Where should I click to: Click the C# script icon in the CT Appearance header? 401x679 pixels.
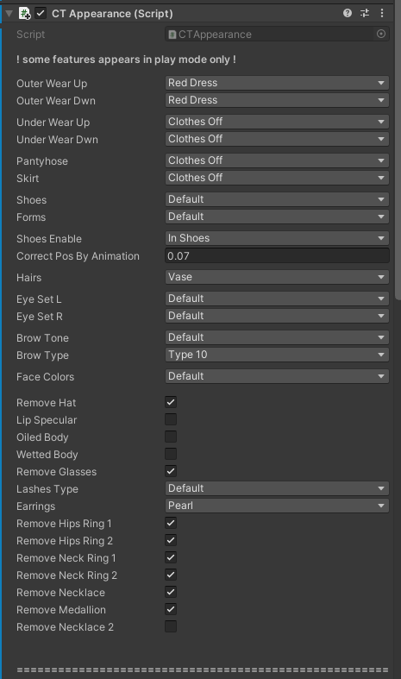24,14
